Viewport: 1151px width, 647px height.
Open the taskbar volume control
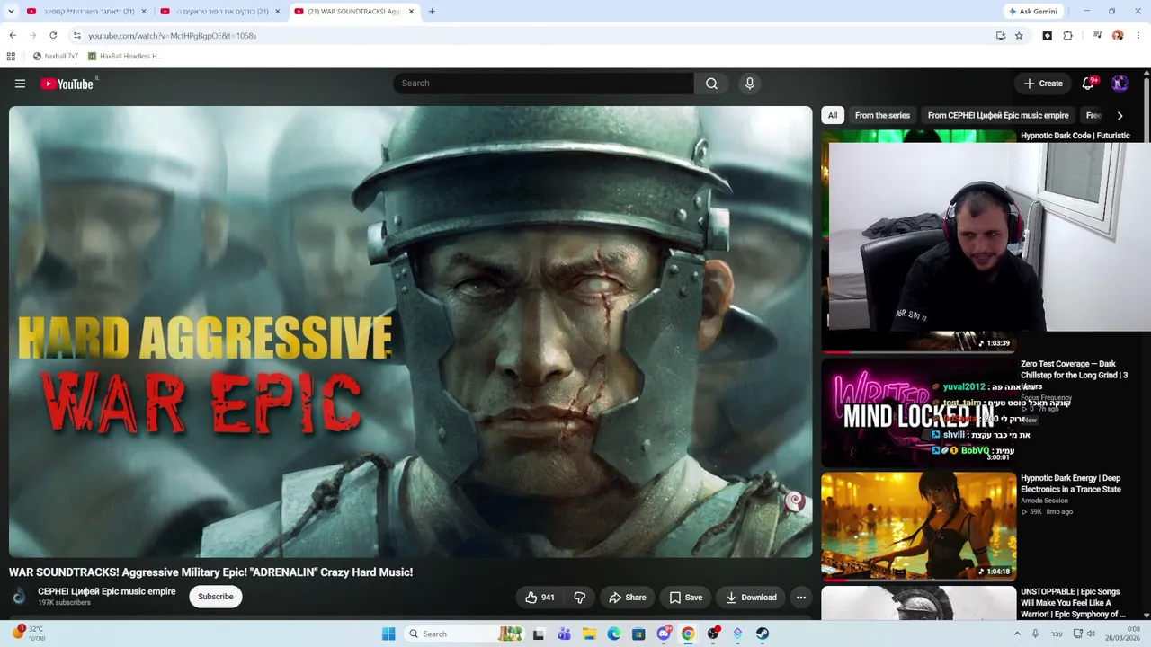1091,634
